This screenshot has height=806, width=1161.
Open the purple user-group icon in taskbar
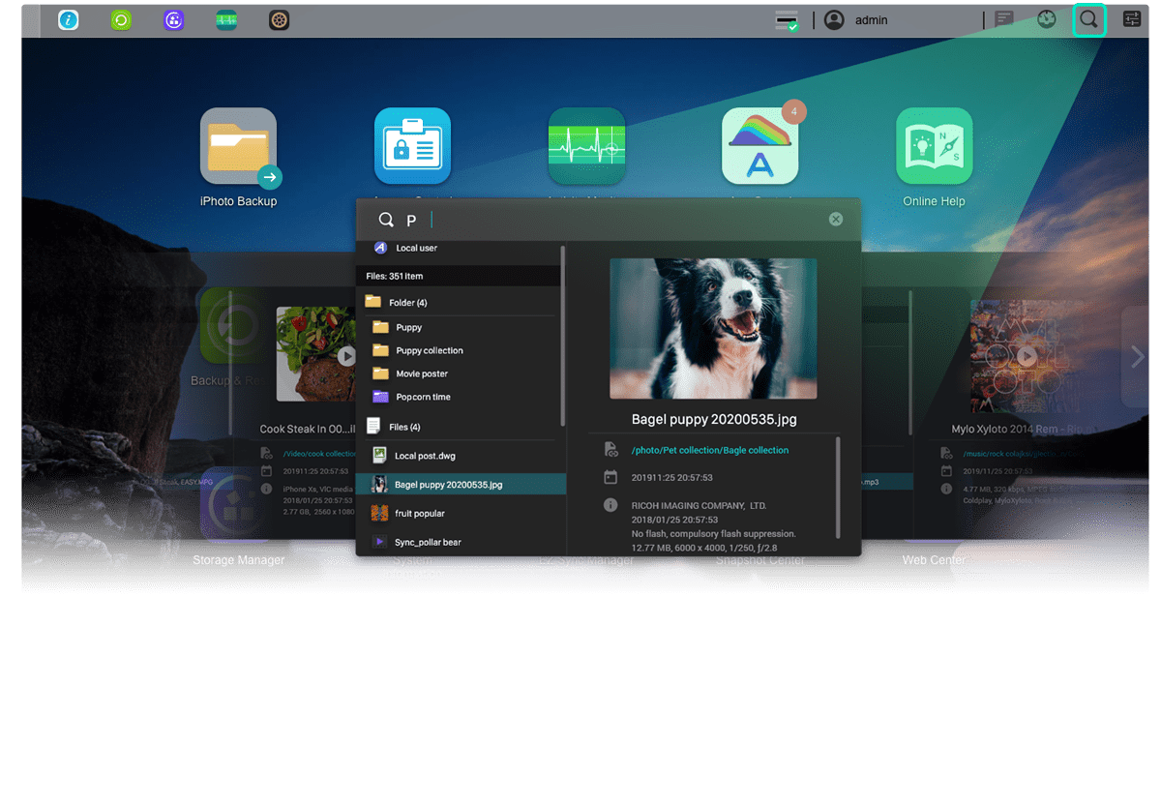[174, 19]
